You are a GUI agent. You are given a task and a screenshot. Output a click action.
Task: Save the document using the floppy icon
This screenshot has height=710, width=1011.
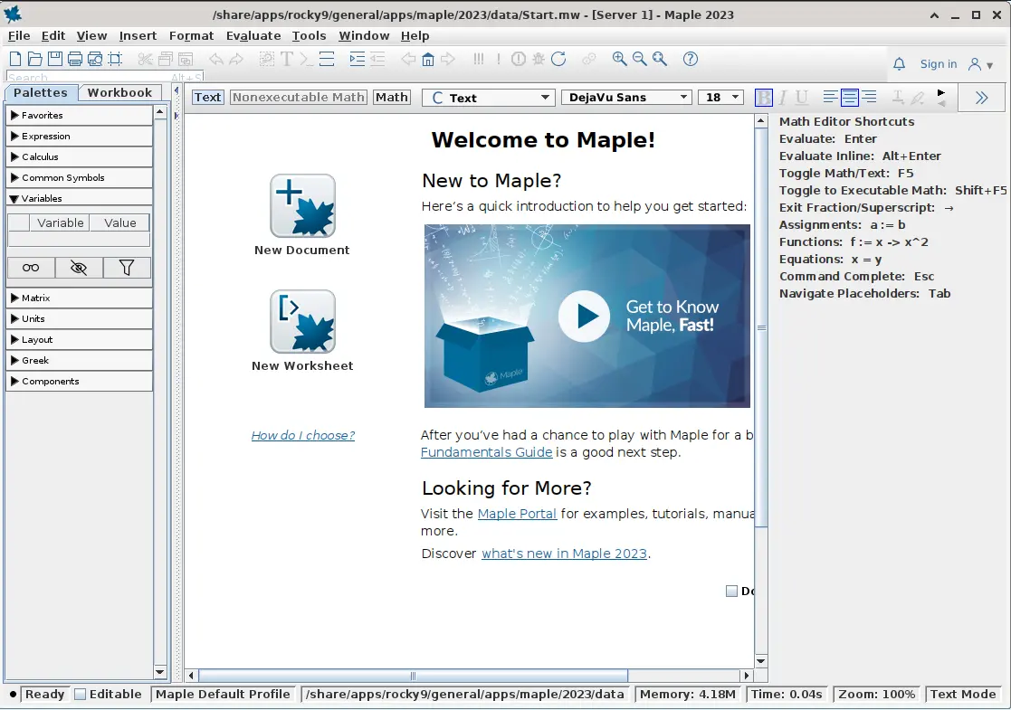tap(55, 60)
